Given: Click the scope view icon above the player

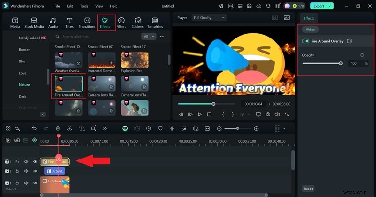Looking at the screenshot, I should [x=287, y=18].
